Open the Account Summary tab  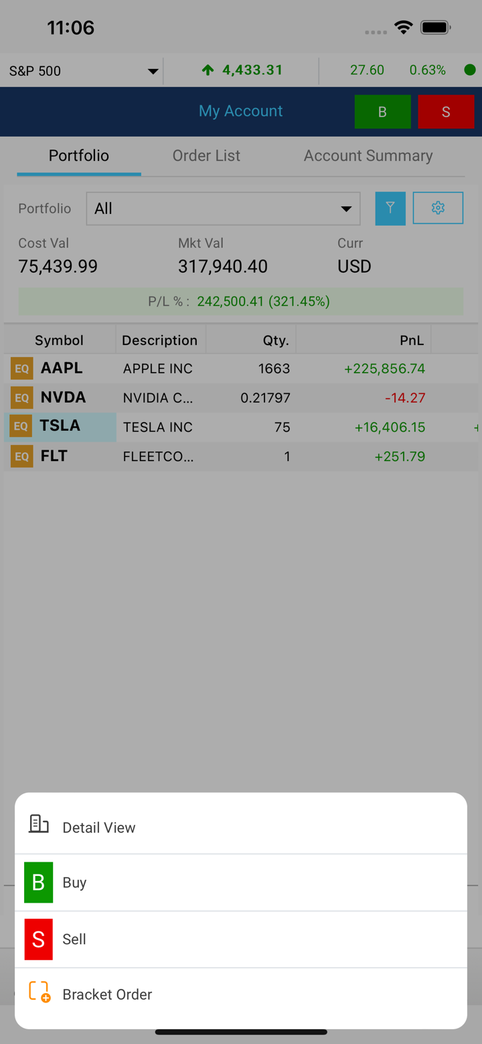click(x=368, y=155)
